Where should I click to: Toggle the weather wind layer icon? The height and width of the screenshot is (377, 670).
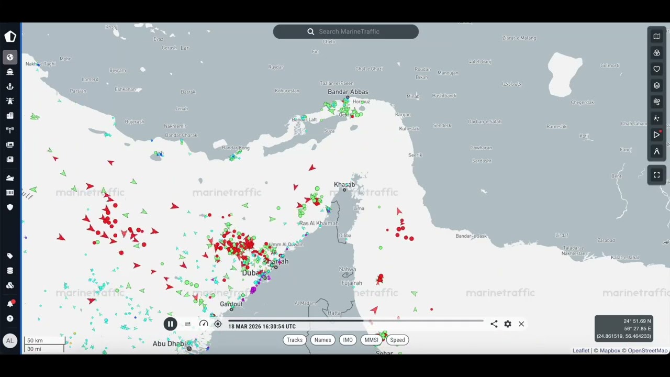pos(656,102)
